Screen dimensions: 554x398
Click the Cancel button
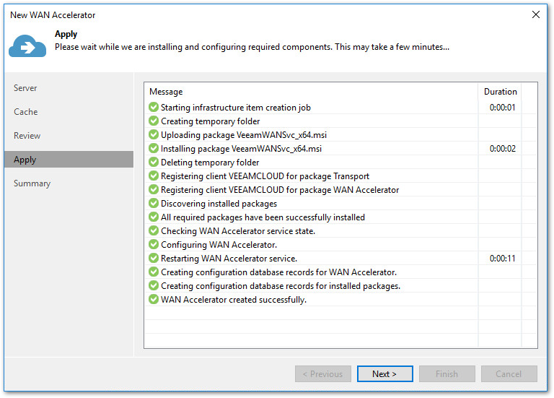tap(509, 374)
